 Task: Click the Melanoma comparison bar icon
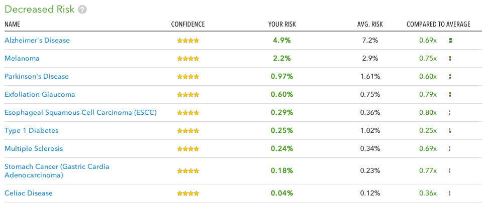coord(450,59)
